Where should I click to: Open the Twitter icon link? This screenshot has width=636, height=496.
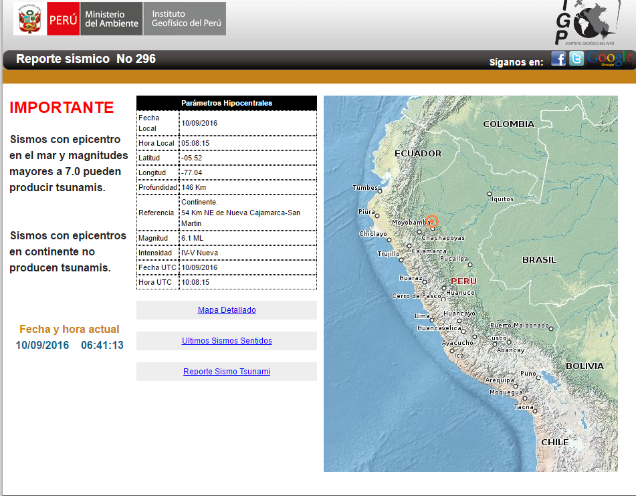(x=576, y=59)
